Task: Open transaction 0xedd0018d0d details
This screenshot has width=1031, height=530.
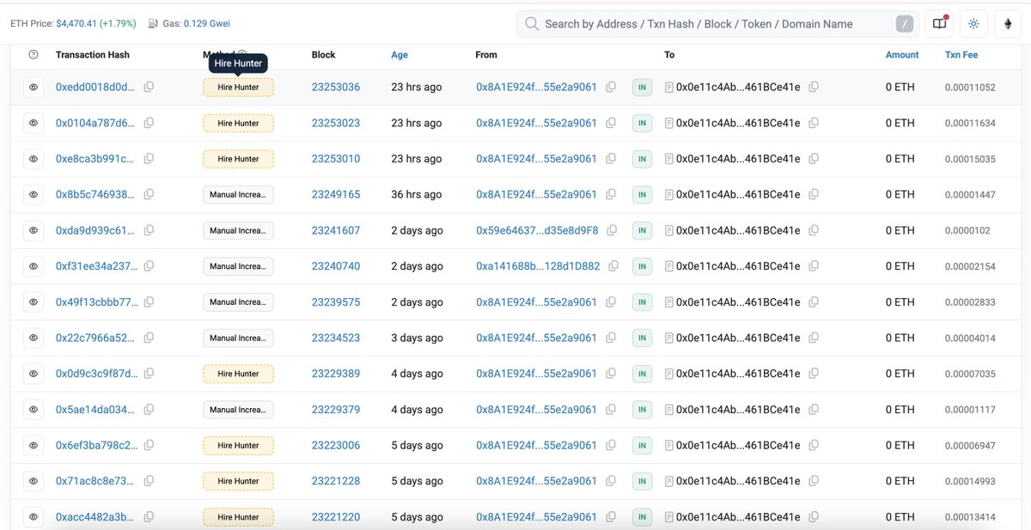Action: (95, 87)
